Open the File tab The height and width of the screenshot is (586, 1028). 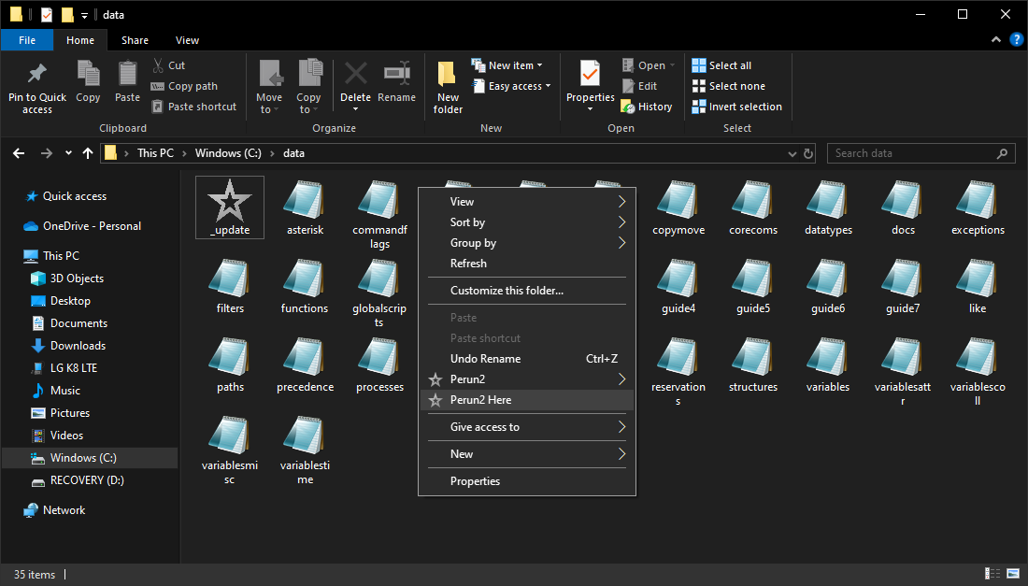[27, 40]
